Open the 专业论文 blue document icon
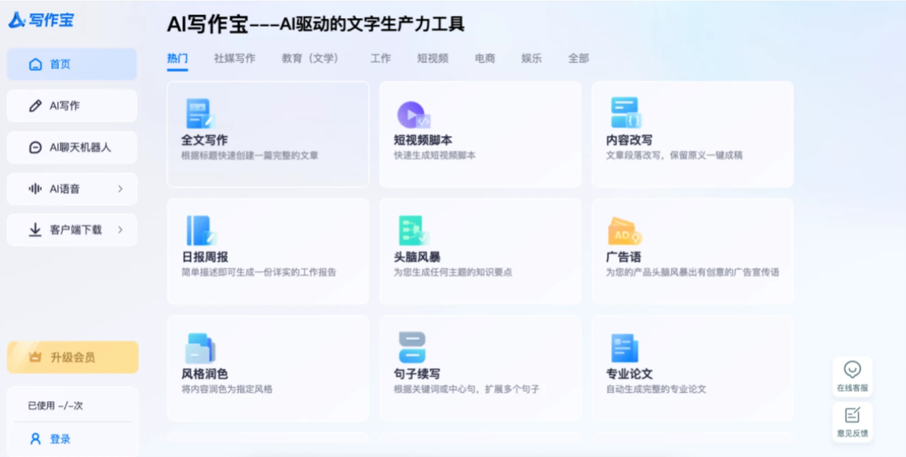 click(625, 348)
